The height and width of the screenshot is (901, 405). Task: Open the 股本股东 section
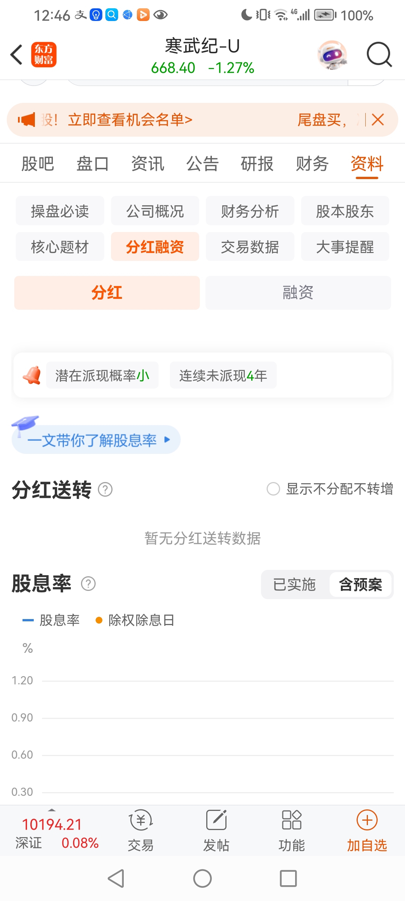pos(345,211)
